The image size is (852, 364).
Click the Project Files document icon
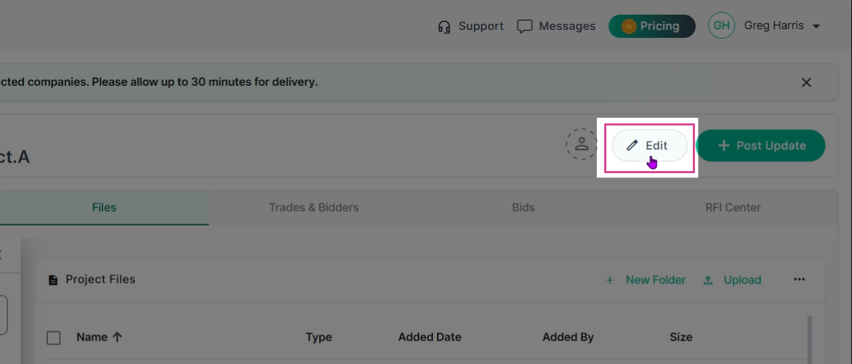(x=53, y=280)
